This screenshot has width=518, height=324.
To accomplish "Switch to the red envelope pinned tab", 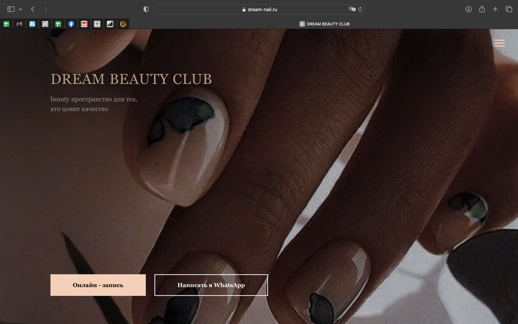I will [x=84, y=24].
